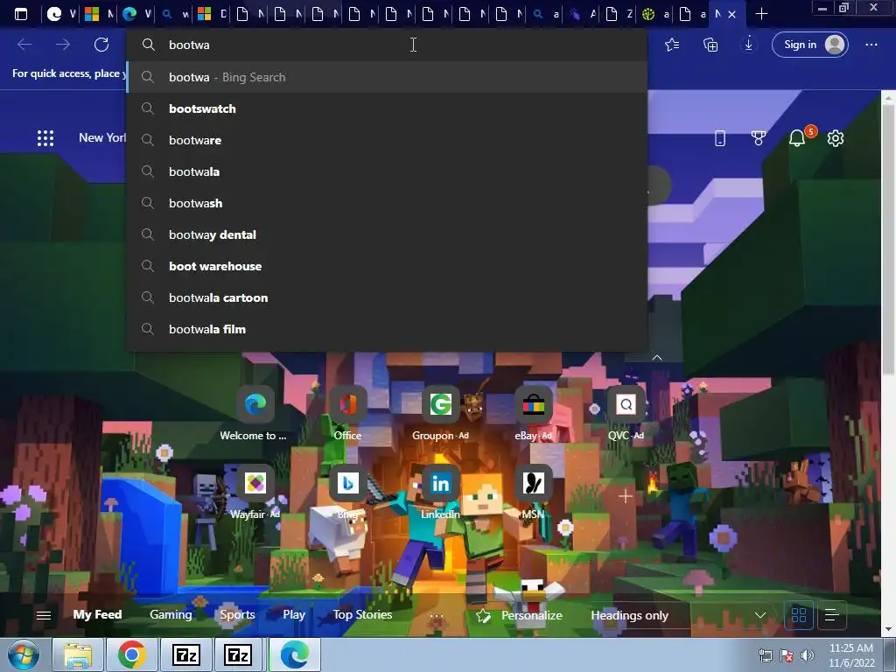Switch feed to list view

(831, 615)
